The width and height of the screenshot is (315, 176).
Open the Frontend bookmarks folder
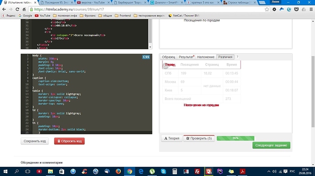click(123, 15)
